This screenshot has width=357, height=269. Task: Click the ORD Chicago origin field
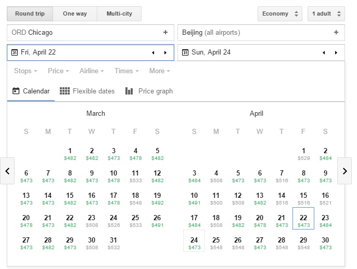click(83, 32)
